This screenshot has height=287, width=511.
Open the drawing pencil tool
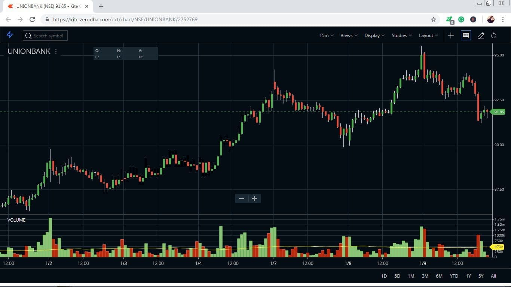coord(481,35)
